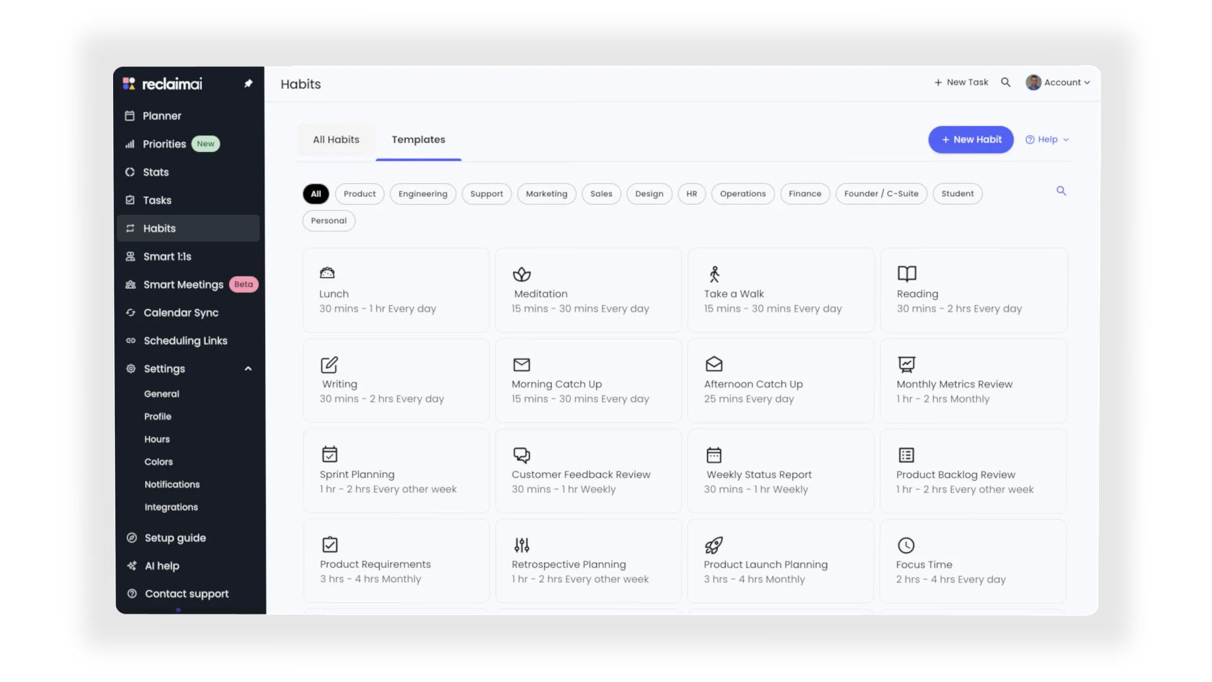This screenshot has height=682, width=1212.
Task: Select the Founder / C-Suite filter chip
Action: [881, 194]
